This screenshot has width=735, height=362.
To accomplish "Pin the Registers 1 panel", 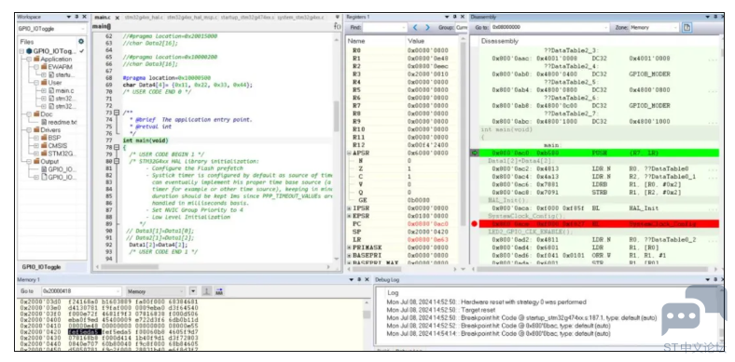I will click(x=454, y=17).
